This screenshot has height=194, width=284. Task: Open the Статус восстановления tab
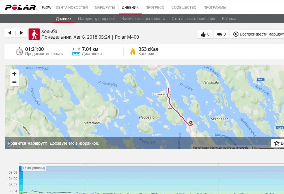pyautogui.click(x=193, y=19)
